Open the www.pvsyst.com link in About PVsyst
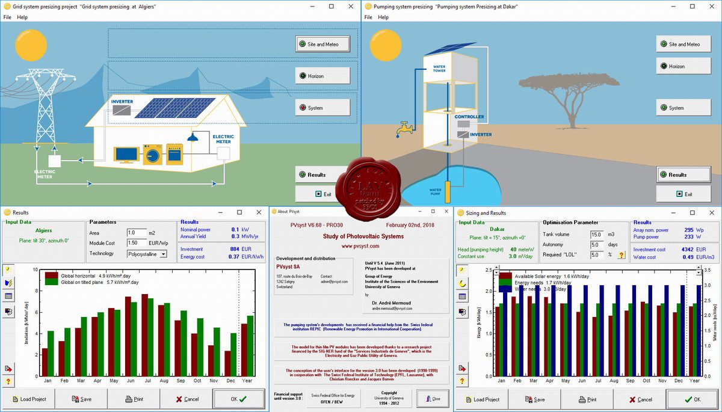The height and width of the screenshot is (412, 722). click(x=360, y=246)
